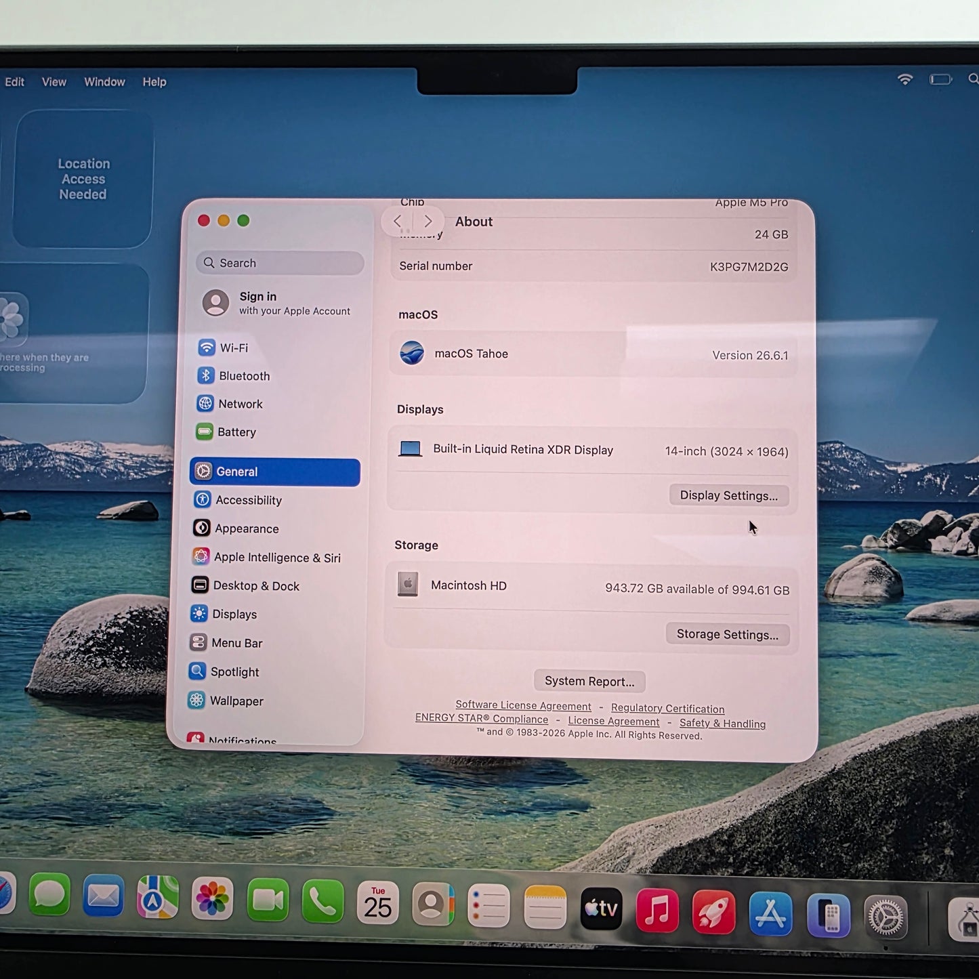Click System Settings gear in Dock

pos(886,917)
